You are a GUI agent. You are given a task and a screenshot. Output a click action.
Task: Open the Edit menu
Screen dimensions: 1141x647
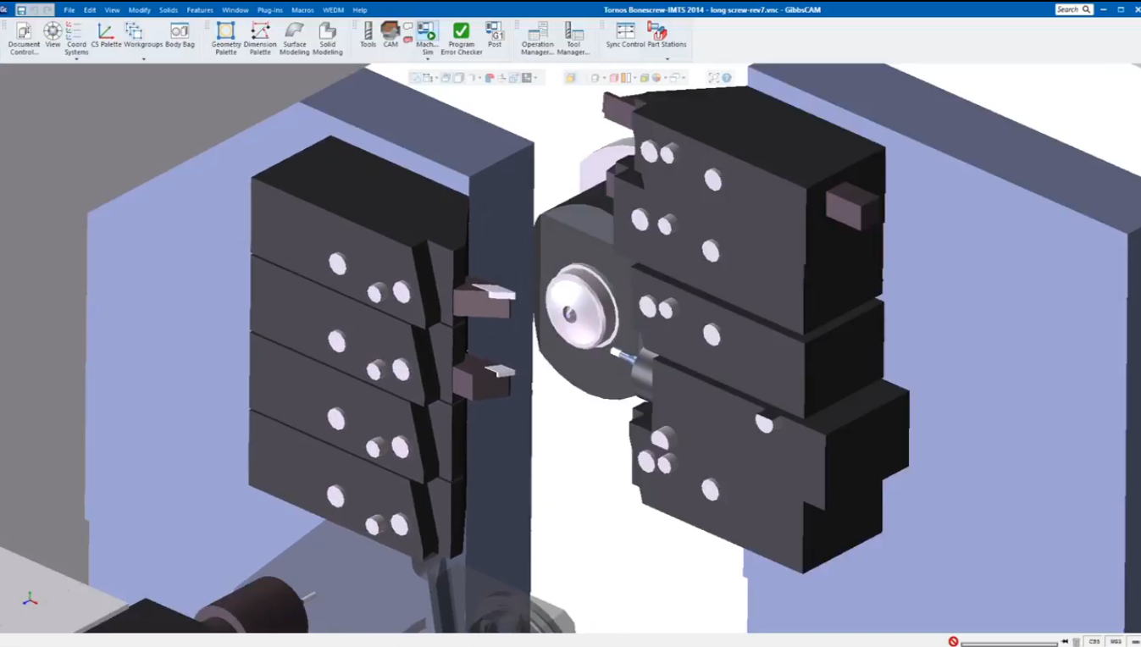(90, 10)
